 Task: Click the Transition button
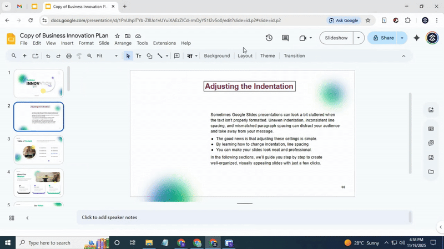294,56
